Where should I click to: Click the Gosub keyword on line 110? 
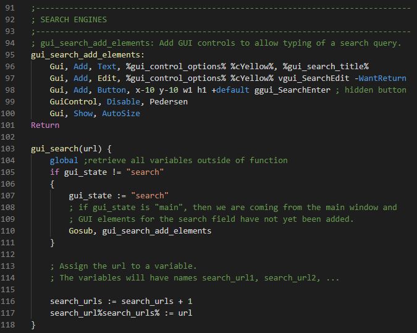(83, 230)
